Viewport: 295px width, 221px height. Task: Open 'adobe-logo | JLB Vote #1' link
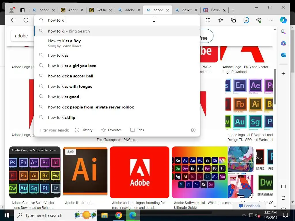pos(250,137)
